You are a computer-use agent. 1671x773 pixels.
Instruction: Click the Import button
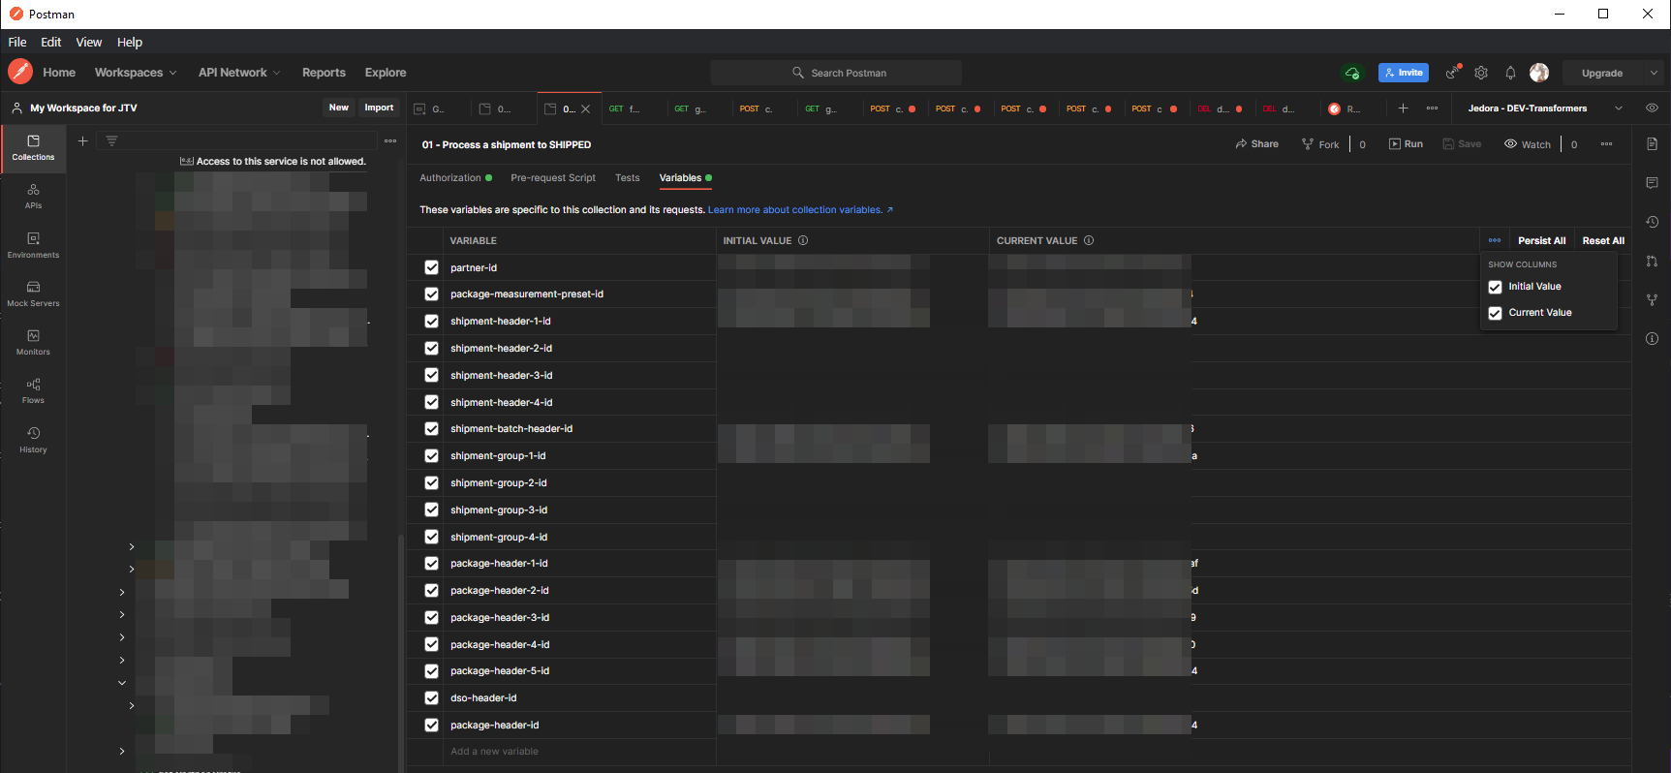(x=379, y=108)
